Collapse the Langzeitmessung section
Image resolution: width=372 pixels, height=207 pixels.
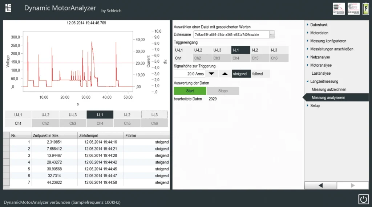point(324,81)
